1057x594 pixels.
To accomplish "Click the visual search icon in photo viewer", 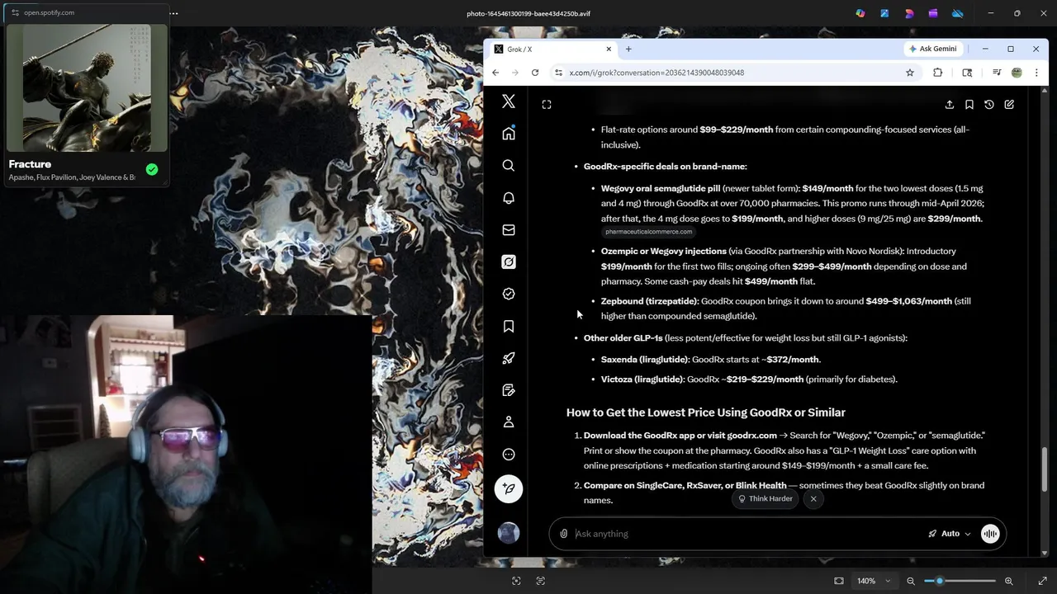I will [x=516, y=581].
